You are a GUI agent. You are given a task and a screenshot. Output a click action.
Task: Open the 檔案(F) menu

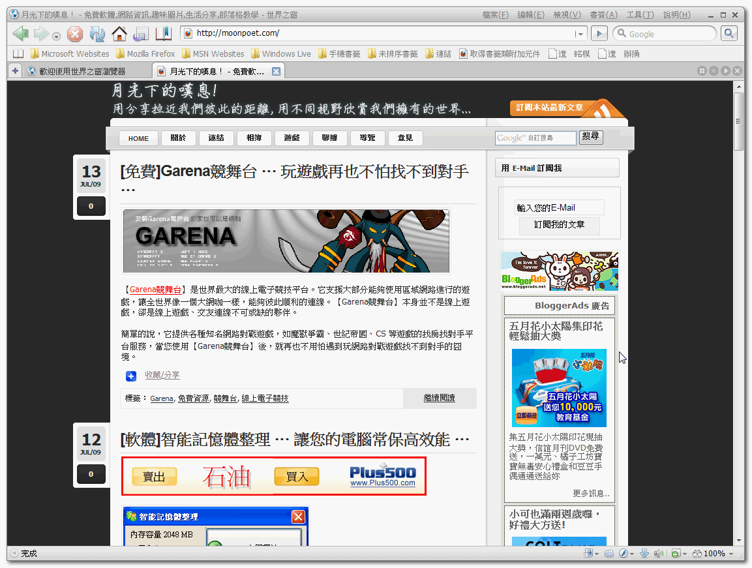coord(495,15)
